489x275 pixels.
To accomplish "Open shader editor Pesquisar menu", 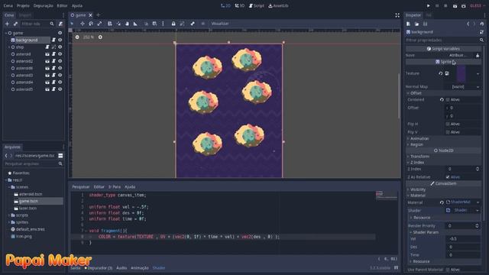I will pyautogui.click(x=81, y=186).
